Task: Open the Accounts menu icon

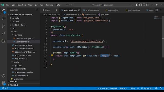Action: pos(3,76)
